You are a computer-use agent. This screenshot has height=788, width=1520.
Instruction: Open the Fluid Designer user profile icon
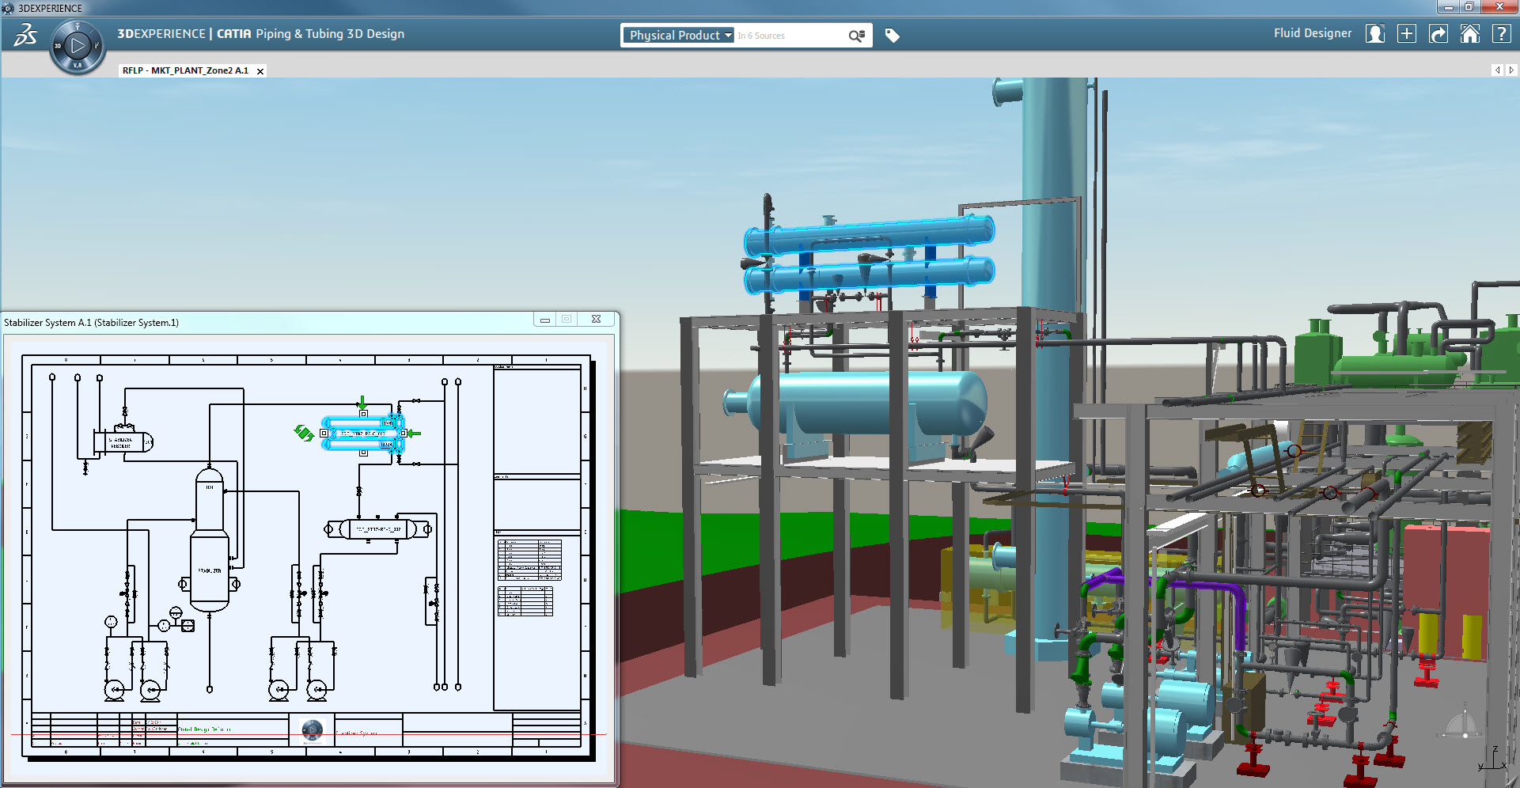[1375, 34]
